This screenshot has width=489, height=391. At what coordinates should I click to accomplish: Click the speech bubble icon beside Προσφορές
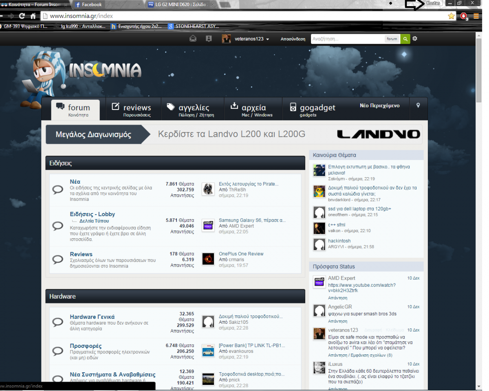coord(57,351)
